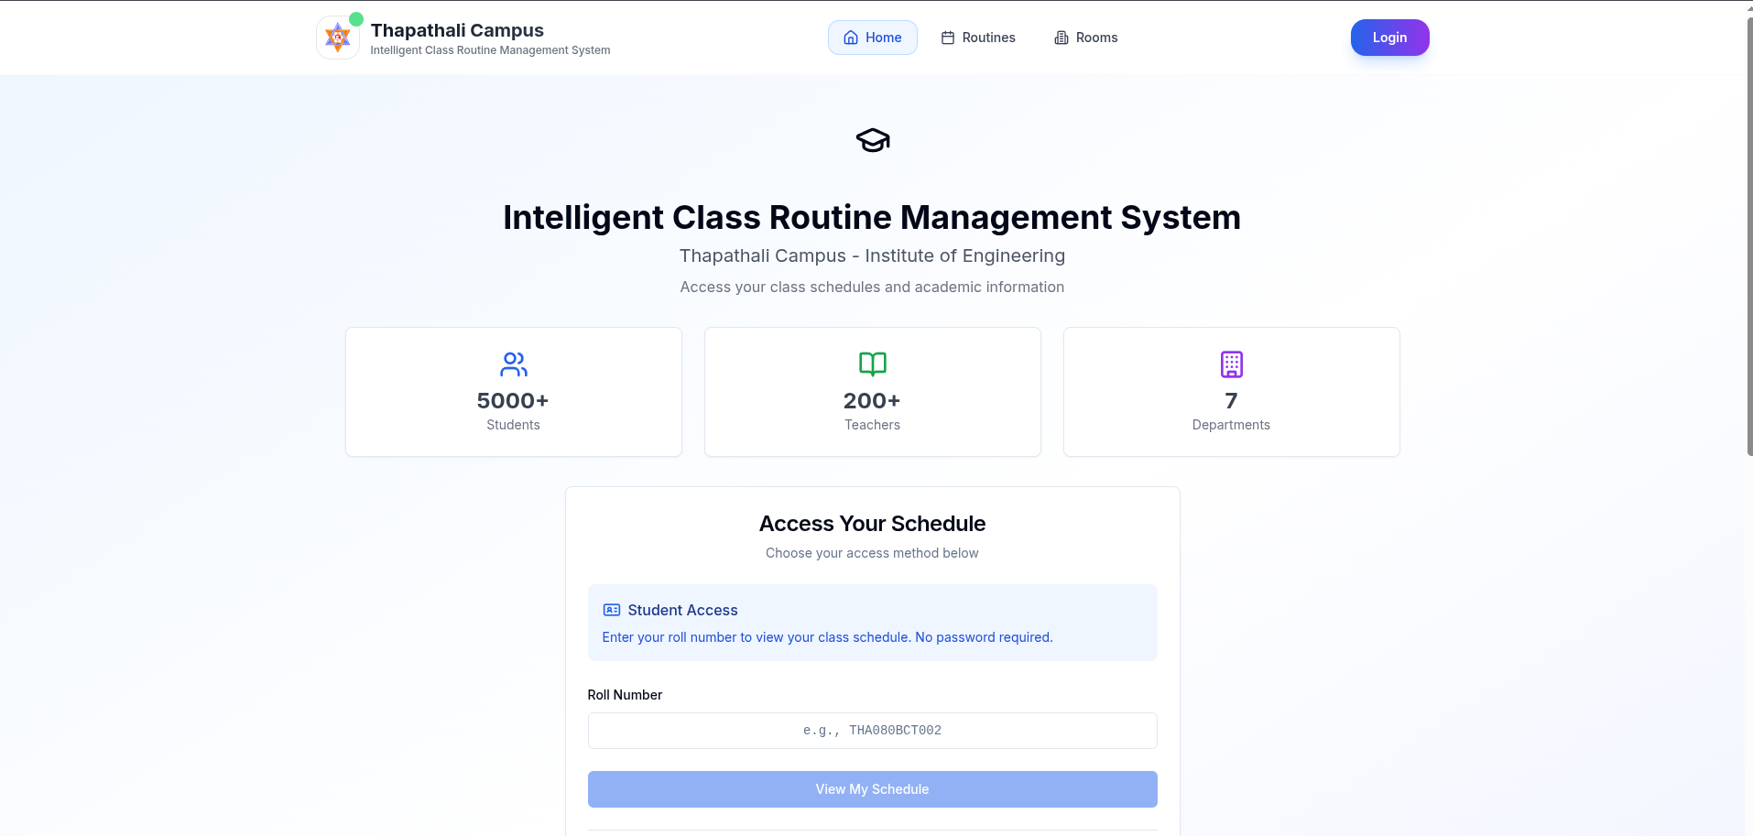Screen dimensions: 1753x836
Task: Click the ID card icon in Student Access
Action: [611, 609]
